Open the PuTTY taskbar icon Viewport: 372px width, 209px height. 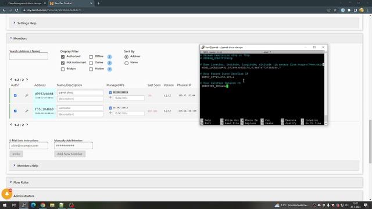pos(24,205)
